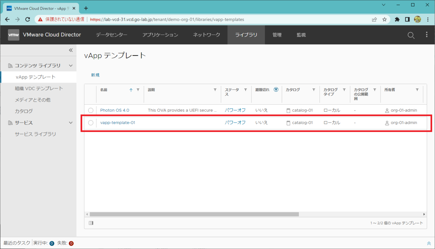Open the 監視 menu
Image resolution: width=435 pixels, height=249 pixels.
tap(301, 35)
